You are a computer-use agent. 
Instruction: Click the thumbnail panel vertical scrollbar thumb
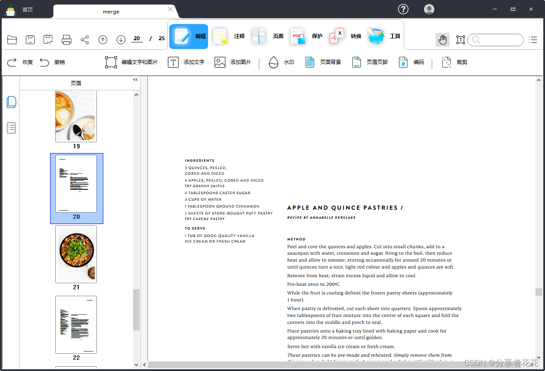136,310
